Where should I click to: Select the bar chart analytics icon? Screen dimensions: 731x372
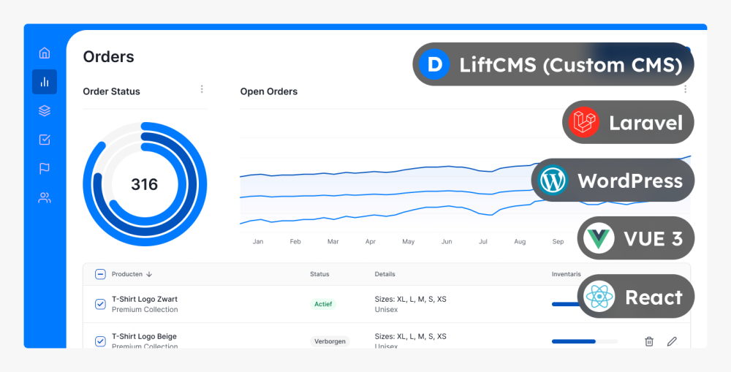tap(45, 82)
